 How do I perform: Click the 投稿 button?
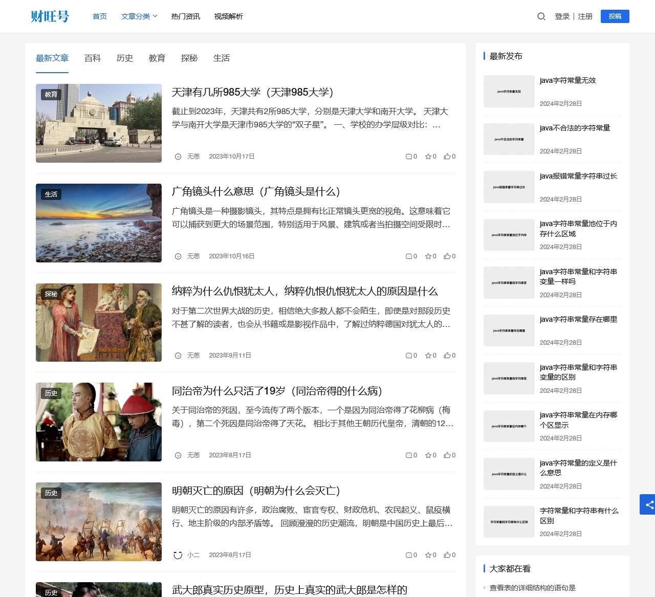(x=615, y=16)
